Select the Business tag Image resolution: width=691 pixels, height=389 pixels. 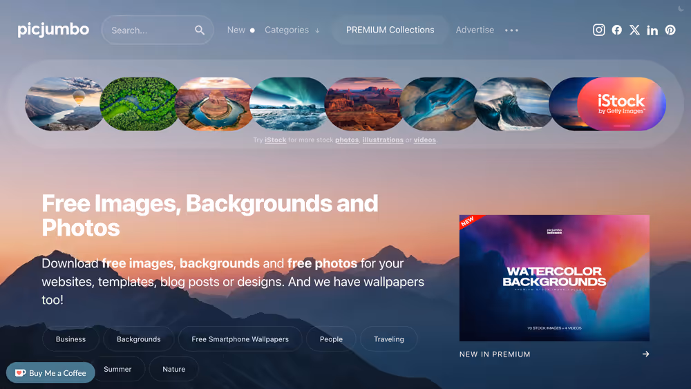click(x=70, y=339)
